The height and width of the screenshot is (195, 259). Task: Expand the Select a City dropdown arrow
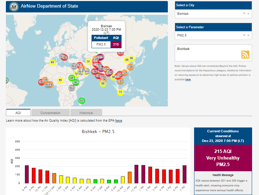(x=248, y=14)
